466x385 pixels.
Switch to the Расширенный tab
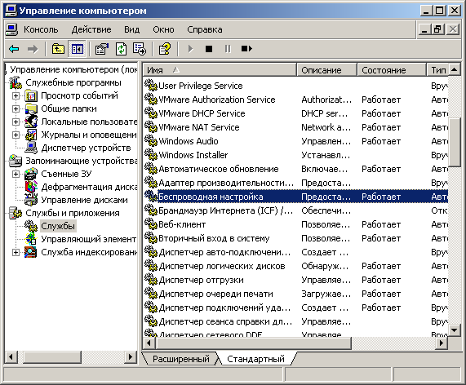(x=181, y=359)
